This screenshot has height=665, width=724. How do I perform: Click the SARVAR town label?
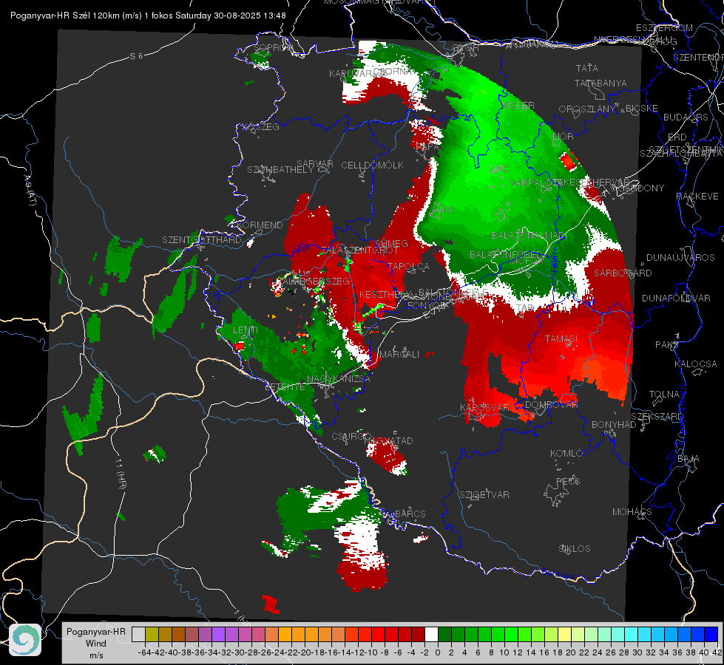(315, 164)
